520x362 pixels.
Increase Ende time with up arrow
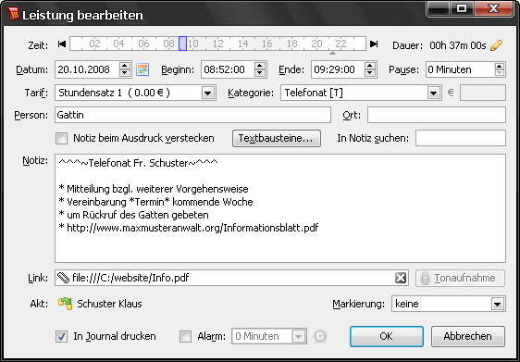[x=370, y=66]
